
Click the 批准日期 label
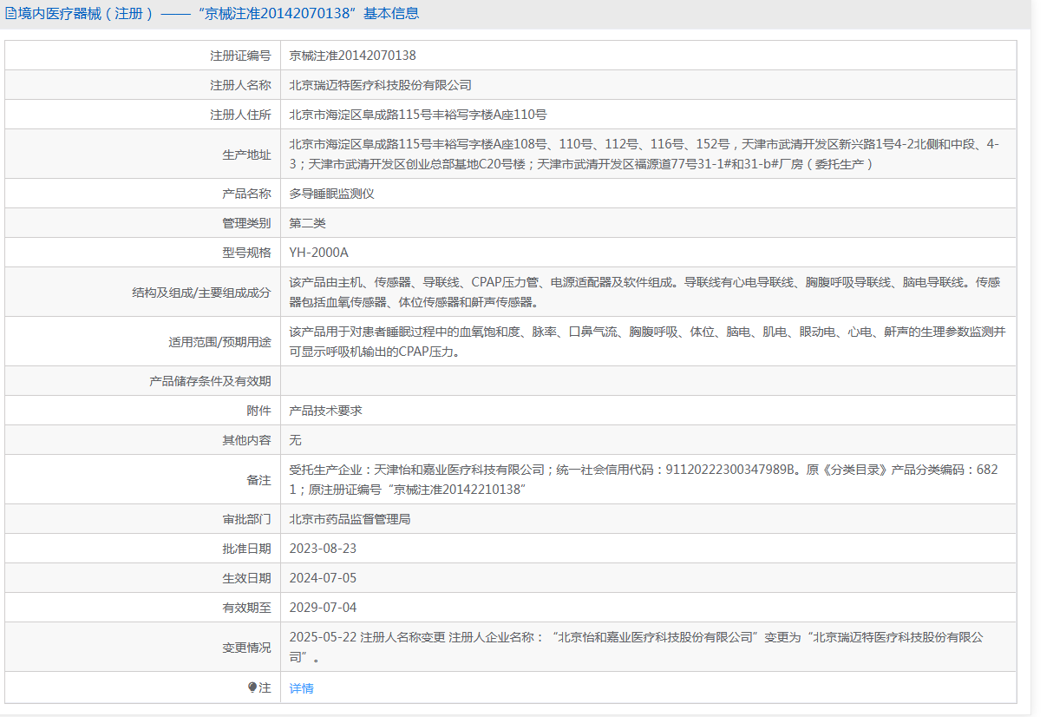[246, 549]
